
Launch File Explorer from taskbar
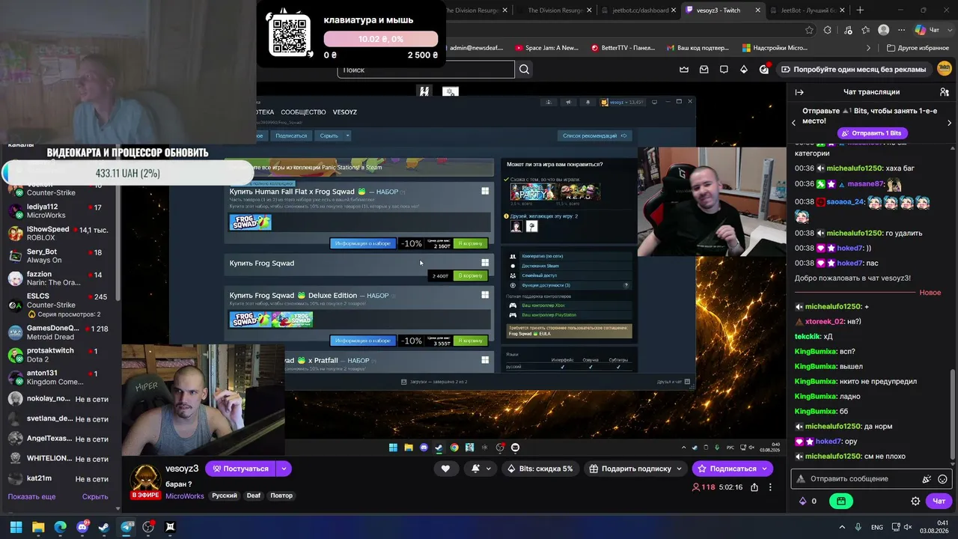click(38, 527)
